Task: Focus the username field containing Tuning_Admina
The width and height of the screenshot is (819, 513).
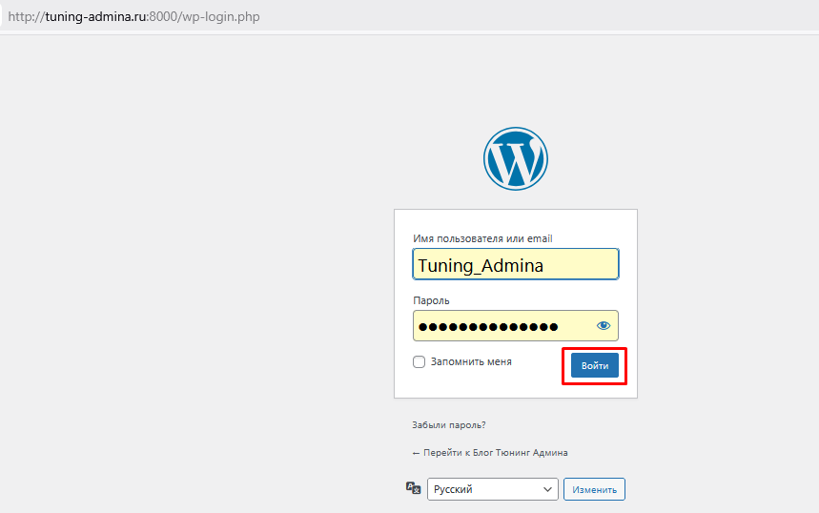Action: coord(515,265)
